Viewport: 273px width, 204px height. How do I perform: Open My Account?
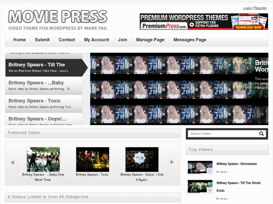click(x=97, y=40)
